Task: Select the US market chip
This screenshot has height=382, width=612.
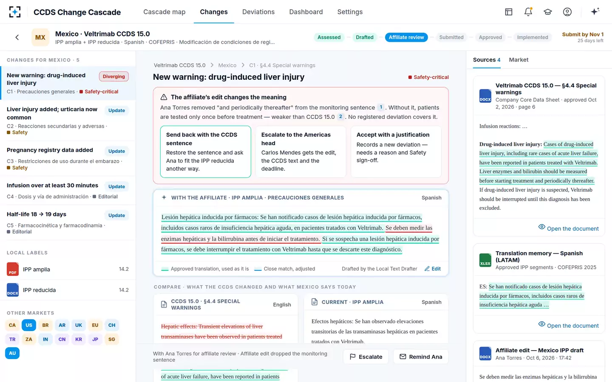Action: tap(29, 325)
